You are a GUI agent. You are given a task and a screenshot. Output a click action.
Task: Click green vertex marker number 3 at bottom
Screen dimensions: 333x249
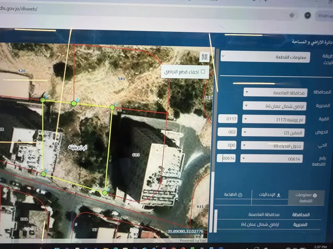point(105,193)
